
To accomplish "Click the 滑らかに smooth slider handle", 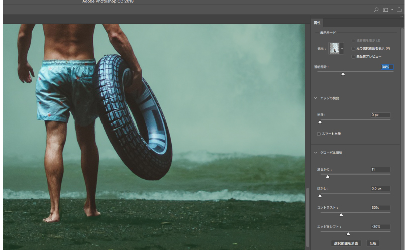I will tap(328, 177).
